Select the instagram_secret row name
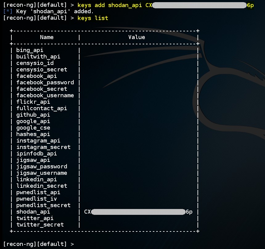This screenshot has height=249, width=265. click(43, 147)
